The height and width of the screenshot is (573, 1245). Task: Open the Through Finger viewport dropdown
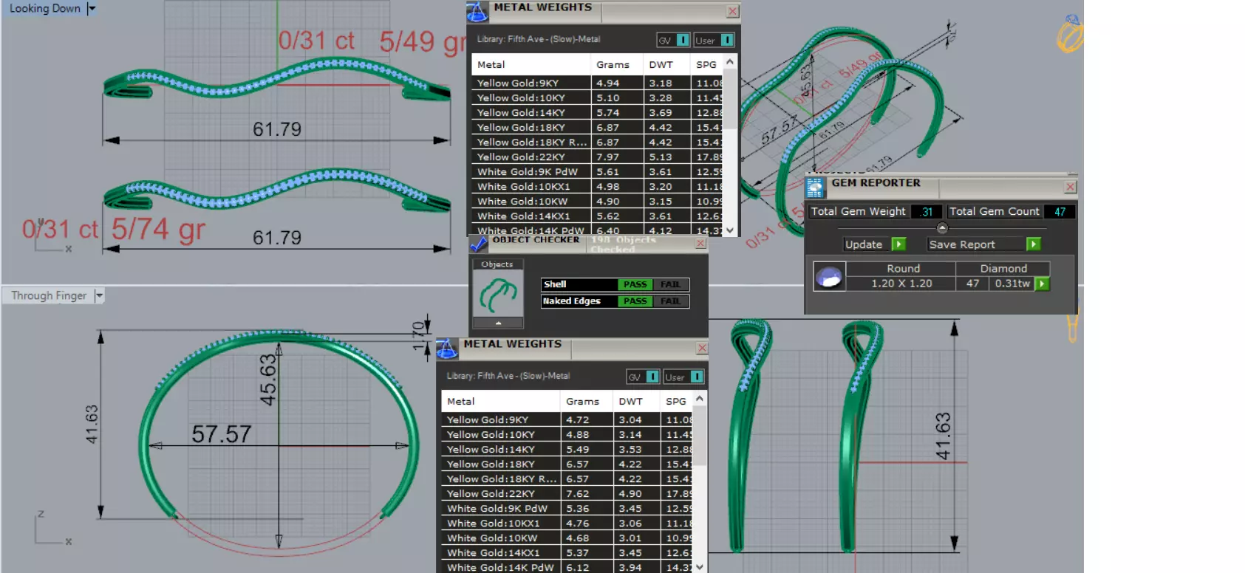(99, 295)
